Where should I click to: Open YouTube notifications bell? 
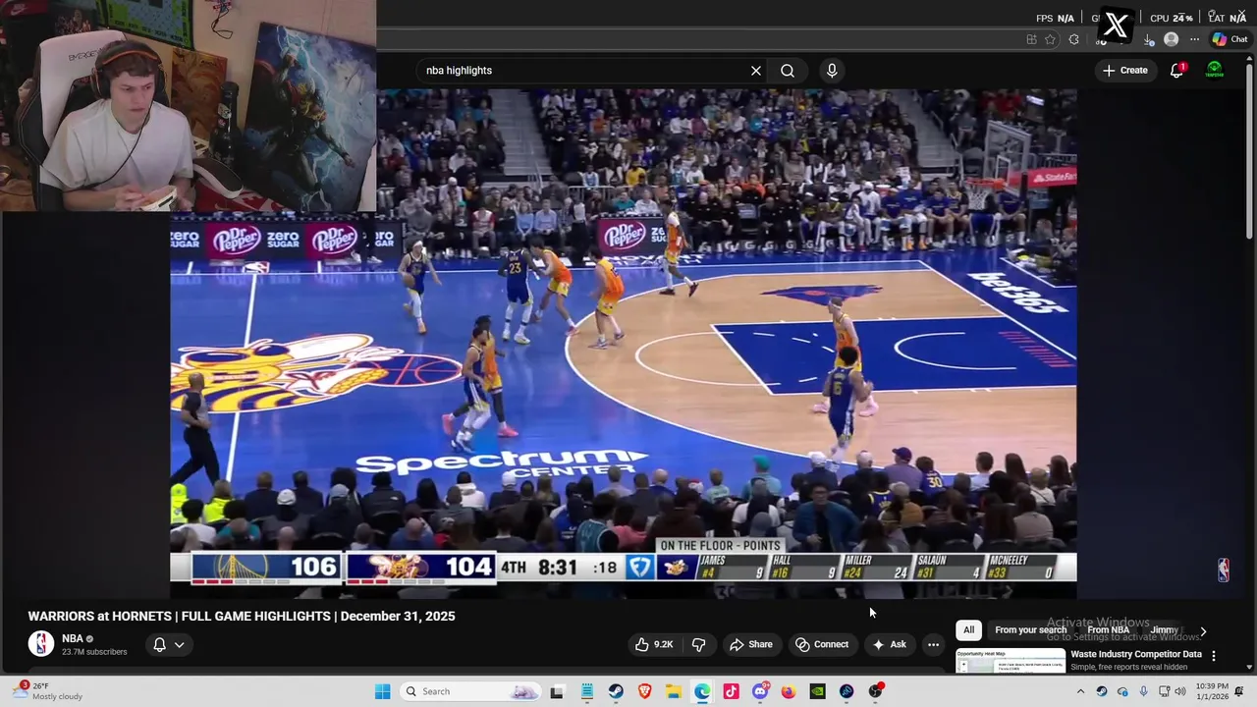1176,71
